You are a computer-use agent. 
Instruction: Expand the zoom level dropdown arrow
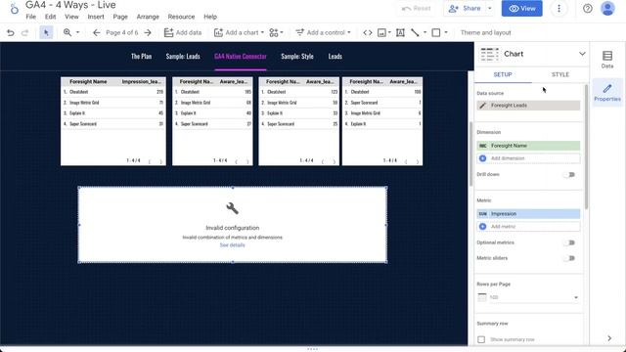(x=78, y=32)
